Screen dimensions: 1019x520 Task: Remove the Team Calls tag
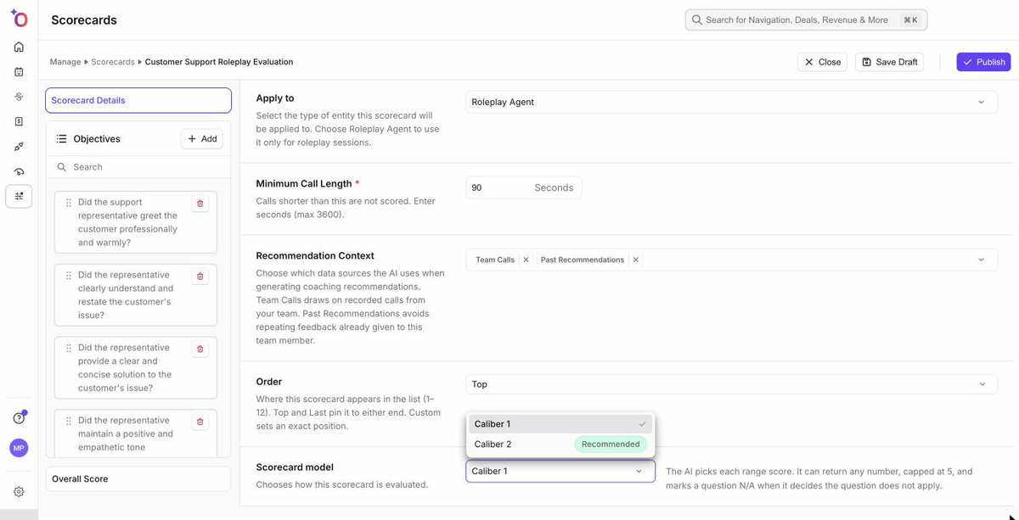point(526,260)
